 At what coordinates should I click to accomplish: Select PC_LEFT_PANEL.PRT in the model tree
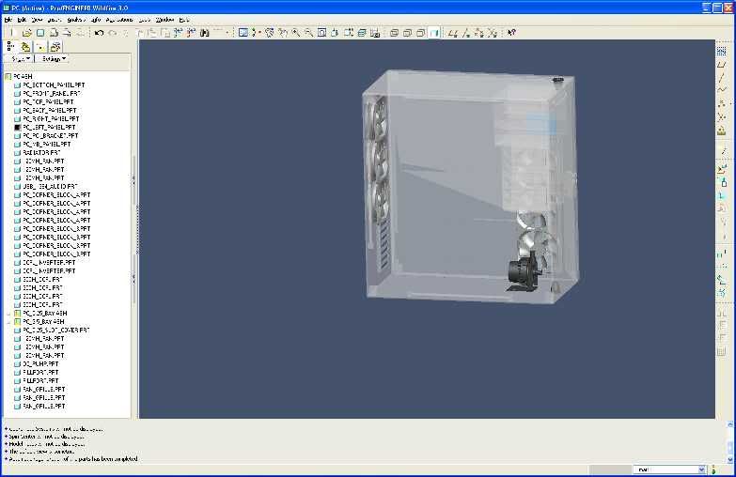[51, 127]
